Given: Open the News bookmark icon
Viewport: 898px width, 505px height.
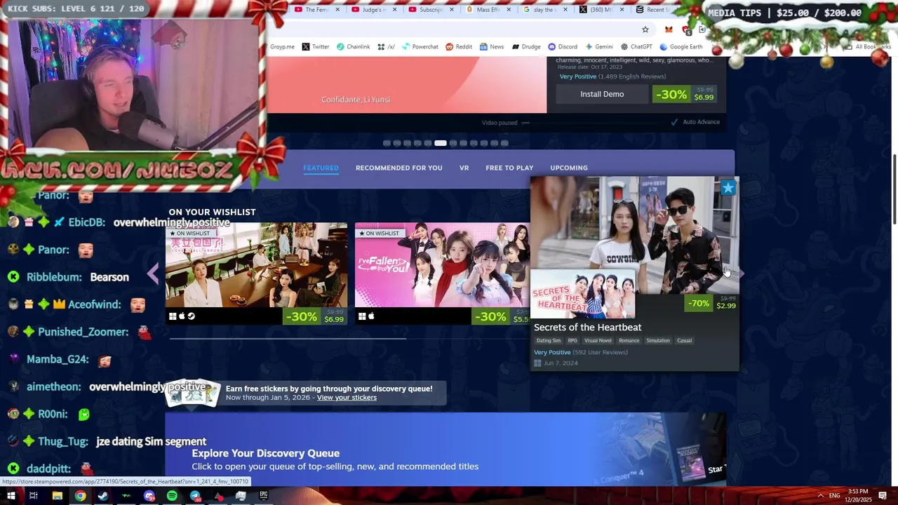Looking at the screenshot, I should click(483, 47).
